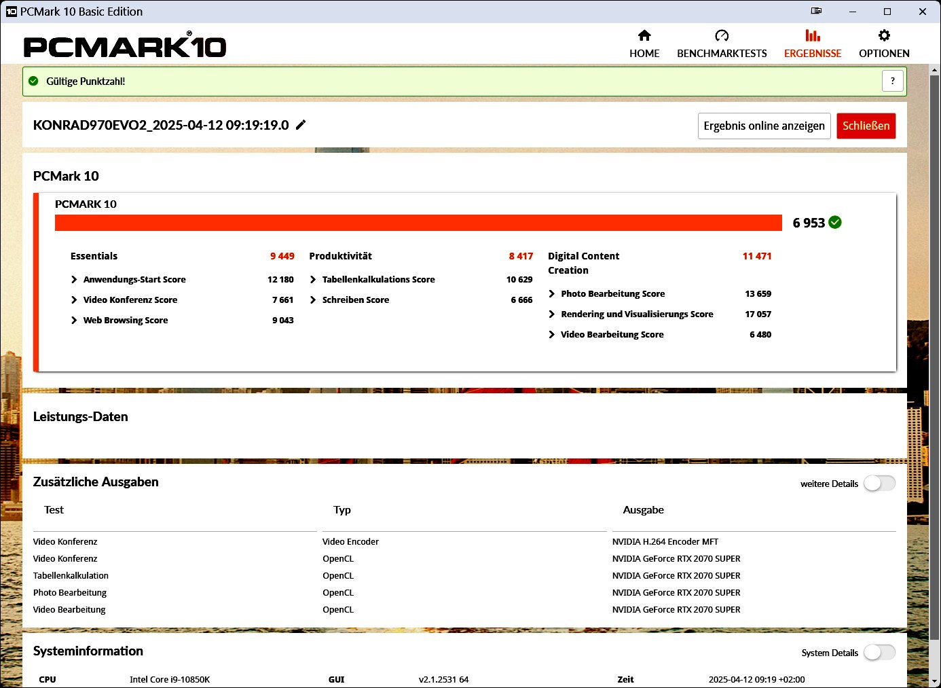
Task: Click Digital Content Creation score 11 471
Action: 757,256
